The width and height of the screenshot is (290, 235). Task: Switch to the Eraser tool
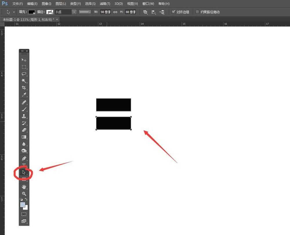(24, 130)
